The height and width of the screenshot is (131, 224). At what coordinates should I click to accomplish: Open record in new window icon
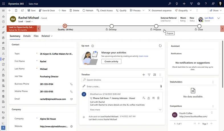click(23, 11)
